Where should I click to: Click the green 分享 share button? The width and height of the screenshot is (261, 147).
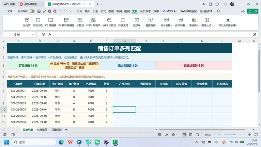point(253,11)
